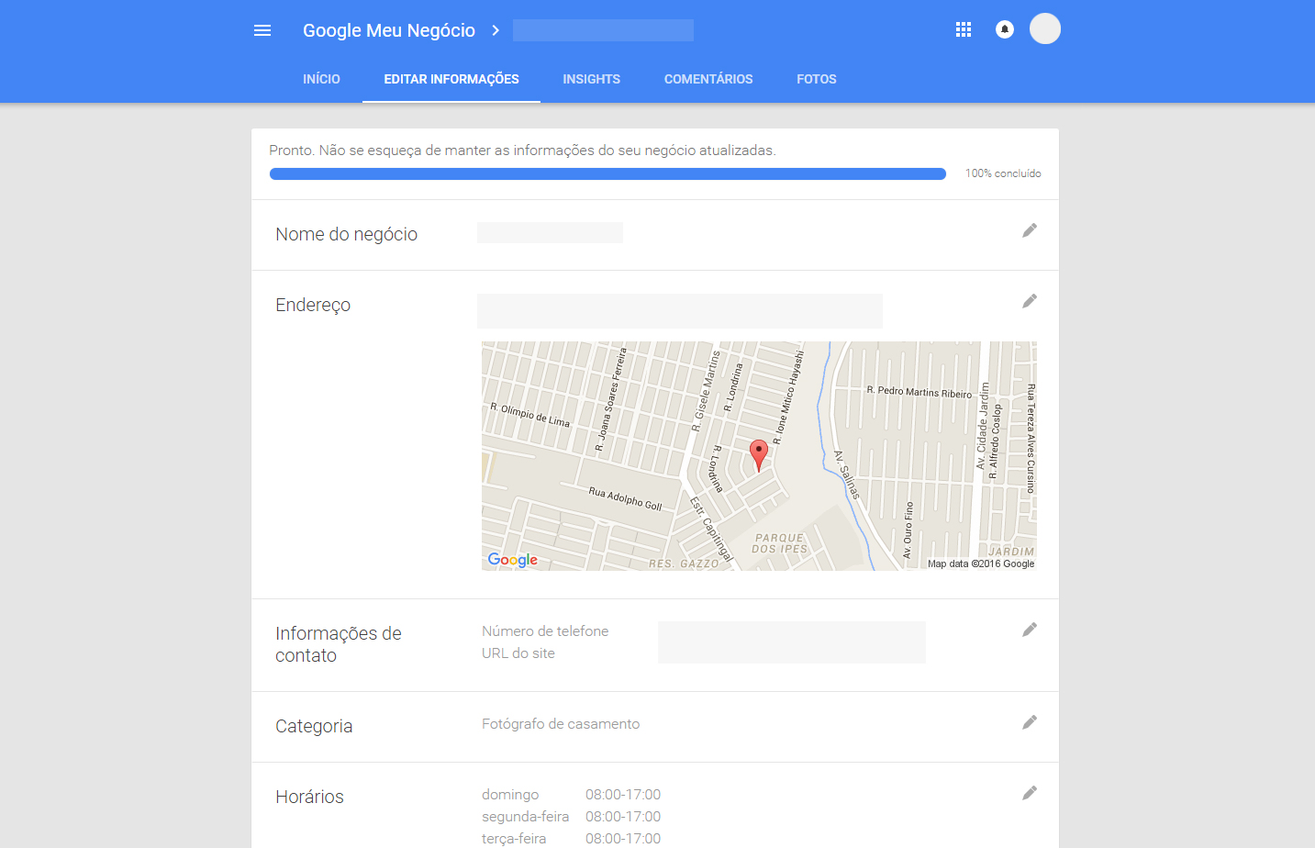Show notifications via the bell icon
This screenshot has height=848, width=1315.
1005,30
